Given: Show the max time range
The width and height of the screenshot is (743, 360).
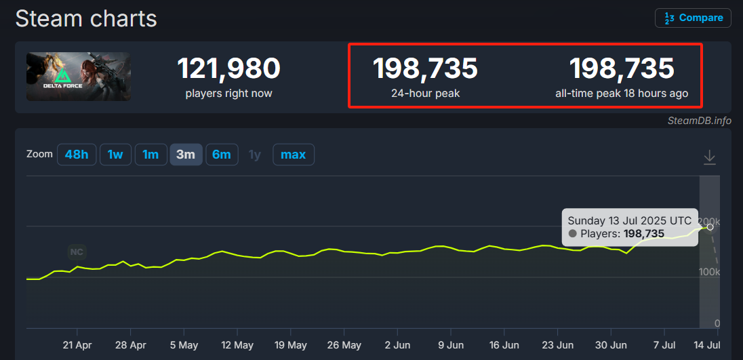Looking at the screenshot, I should (x=293, y=155).
